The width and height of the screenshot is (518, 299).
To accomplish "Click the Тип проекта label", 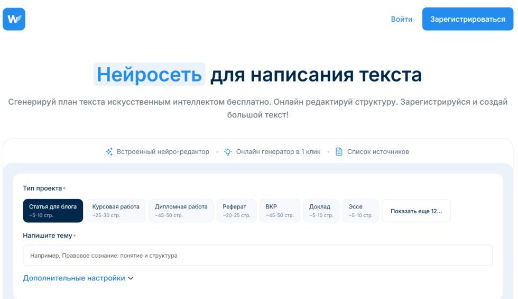I will 42,188.
